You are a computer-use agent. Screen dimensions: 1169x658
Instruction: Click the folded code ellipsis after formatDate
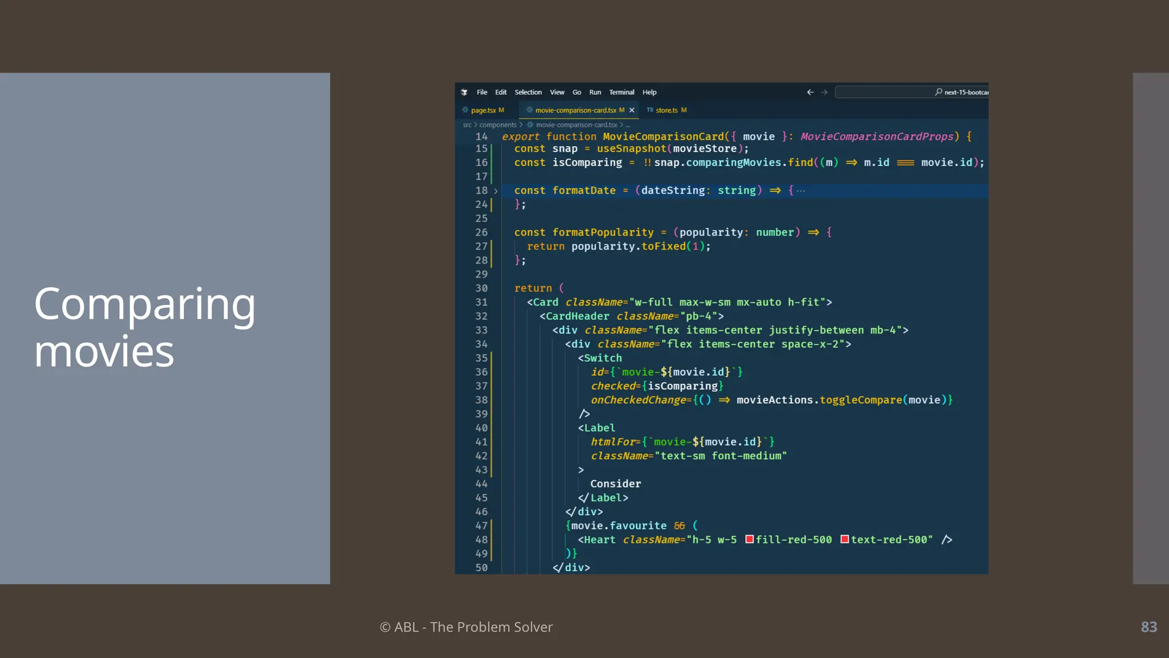tap(801, 191)
